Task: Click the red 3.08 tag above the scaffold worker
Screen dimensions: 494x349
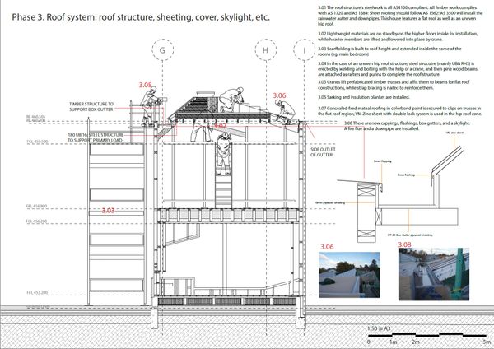Action: pos(145,85)
